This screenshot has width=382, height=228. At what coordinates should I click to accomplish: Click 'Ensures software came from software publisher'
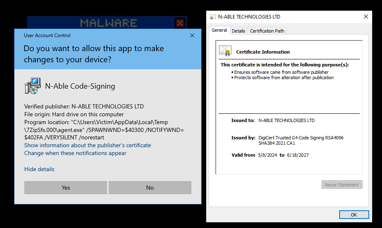pos(281,72)
